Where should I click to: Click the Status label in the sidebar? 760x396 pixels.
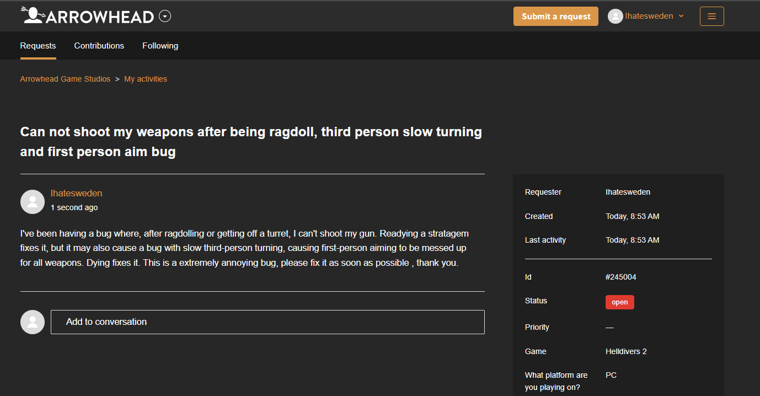(x=536, y=301)
